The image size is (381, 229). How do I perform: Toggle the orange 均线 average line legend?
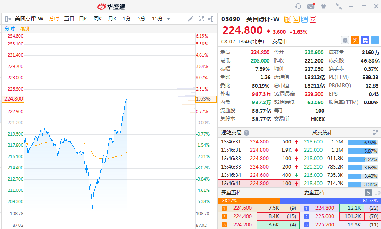pyautogui.click(x=24, y=29)
